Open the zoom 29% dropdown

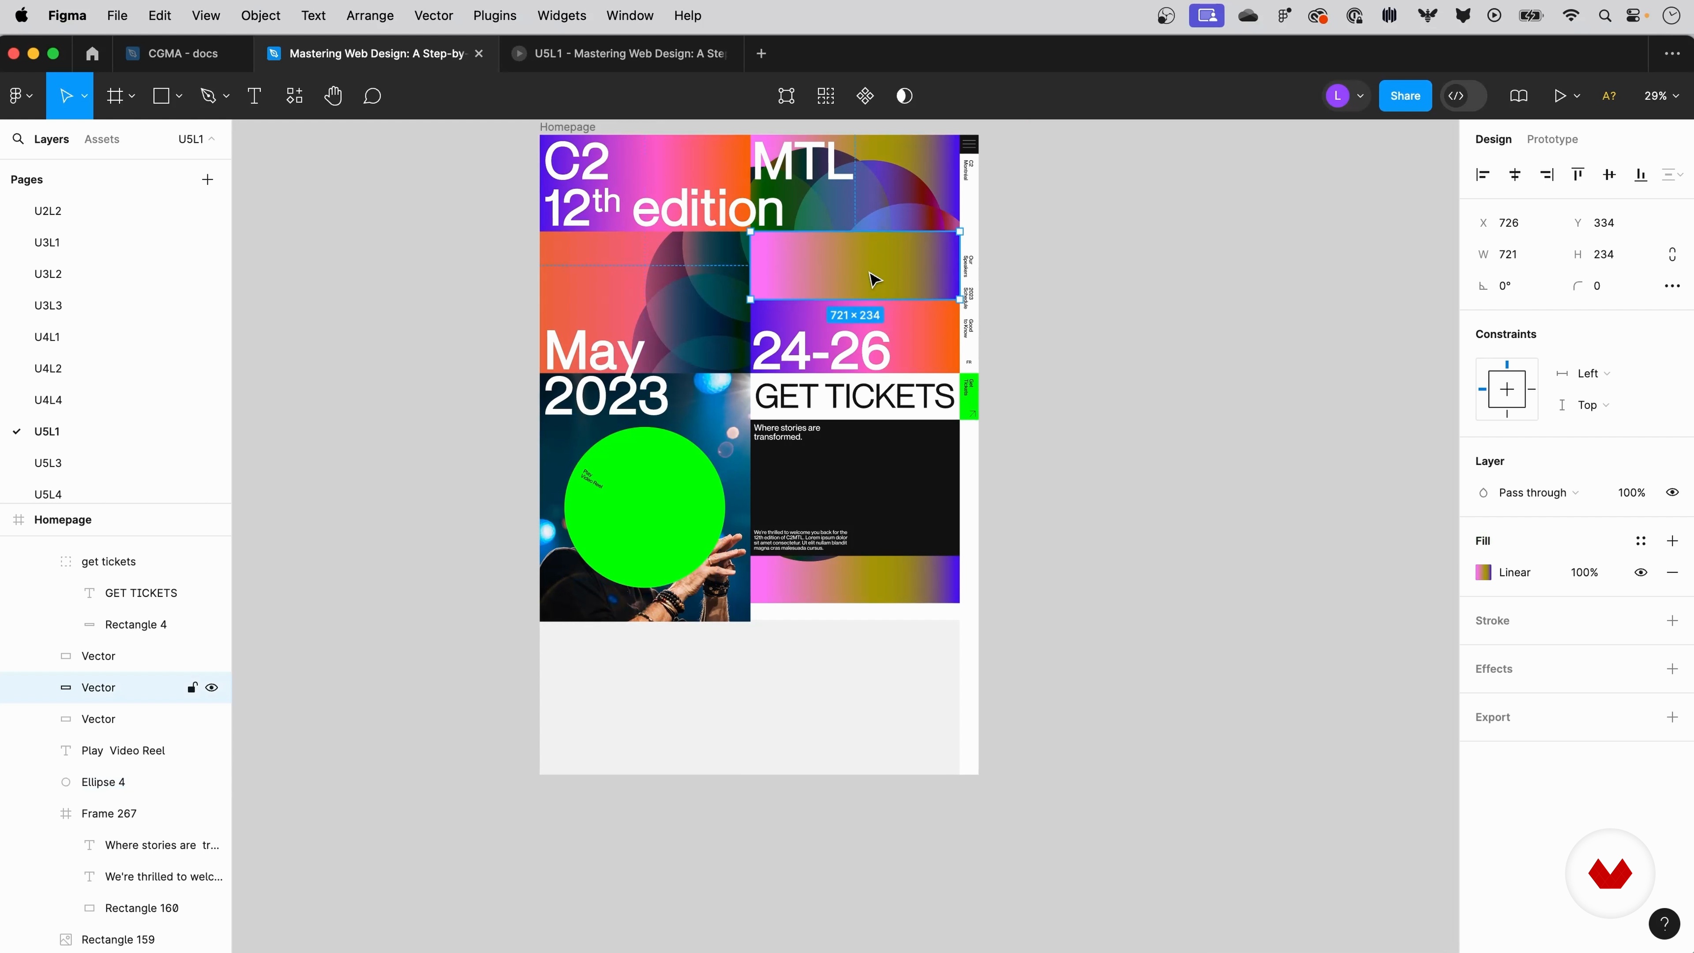pyautogui.click(x=1661, y=96)
